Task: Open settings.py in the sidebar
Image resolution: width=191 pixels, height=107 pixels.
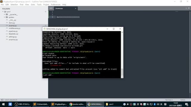Action: (x=13, y=37)
